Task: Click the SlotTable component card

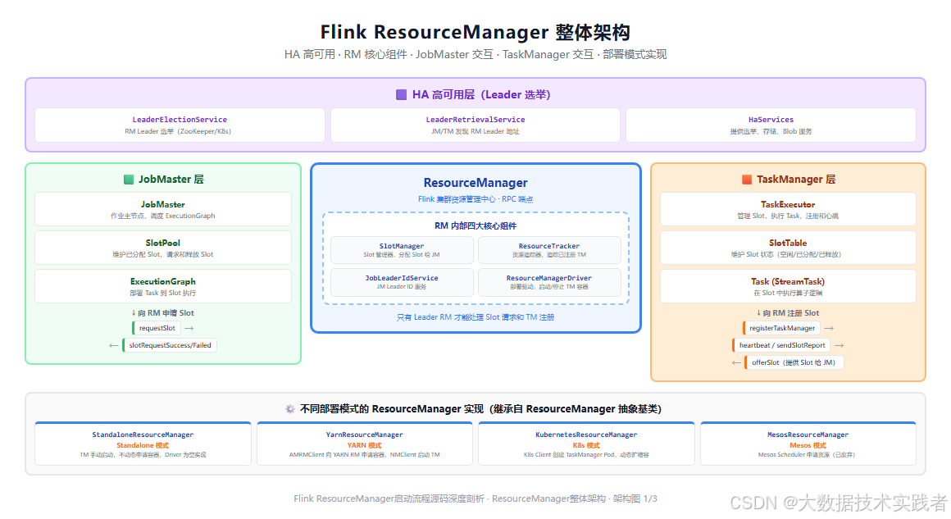Action: [x=788, y=248]
